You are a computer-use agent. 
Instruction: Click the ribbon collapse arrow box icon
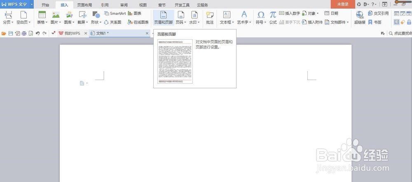click(385, 4)
